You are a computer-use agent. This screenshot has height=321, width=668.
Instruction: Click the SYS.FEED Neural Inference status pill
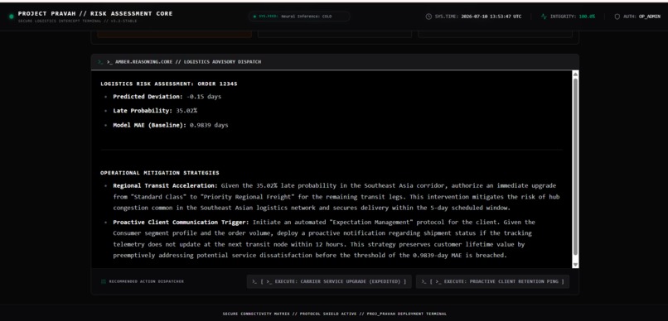[299, 17]
